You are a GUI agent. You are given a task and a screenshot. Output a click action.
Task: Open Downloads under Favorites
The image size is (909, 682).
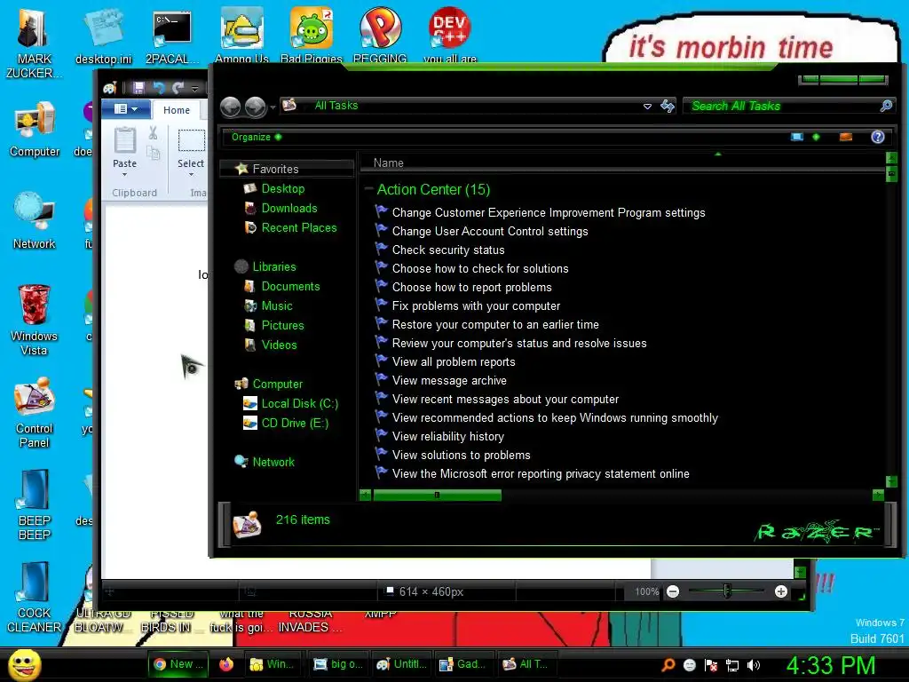(x=289, y=208)
